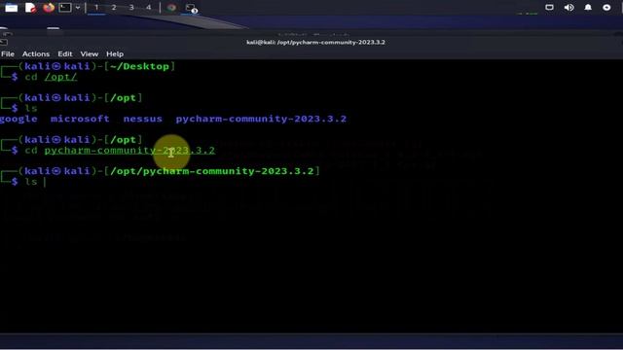The image size is (623, 350).
Task: Click the final 'ls' command line
Action: pos(31,182)
